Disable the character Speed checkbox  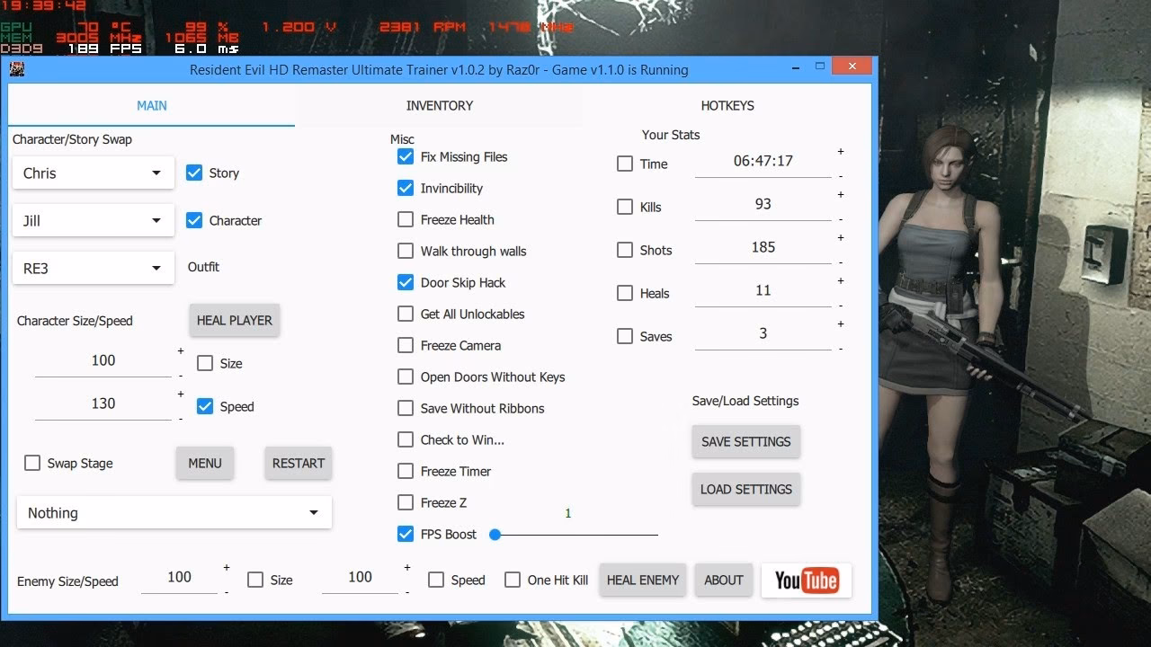pos(205,406)
